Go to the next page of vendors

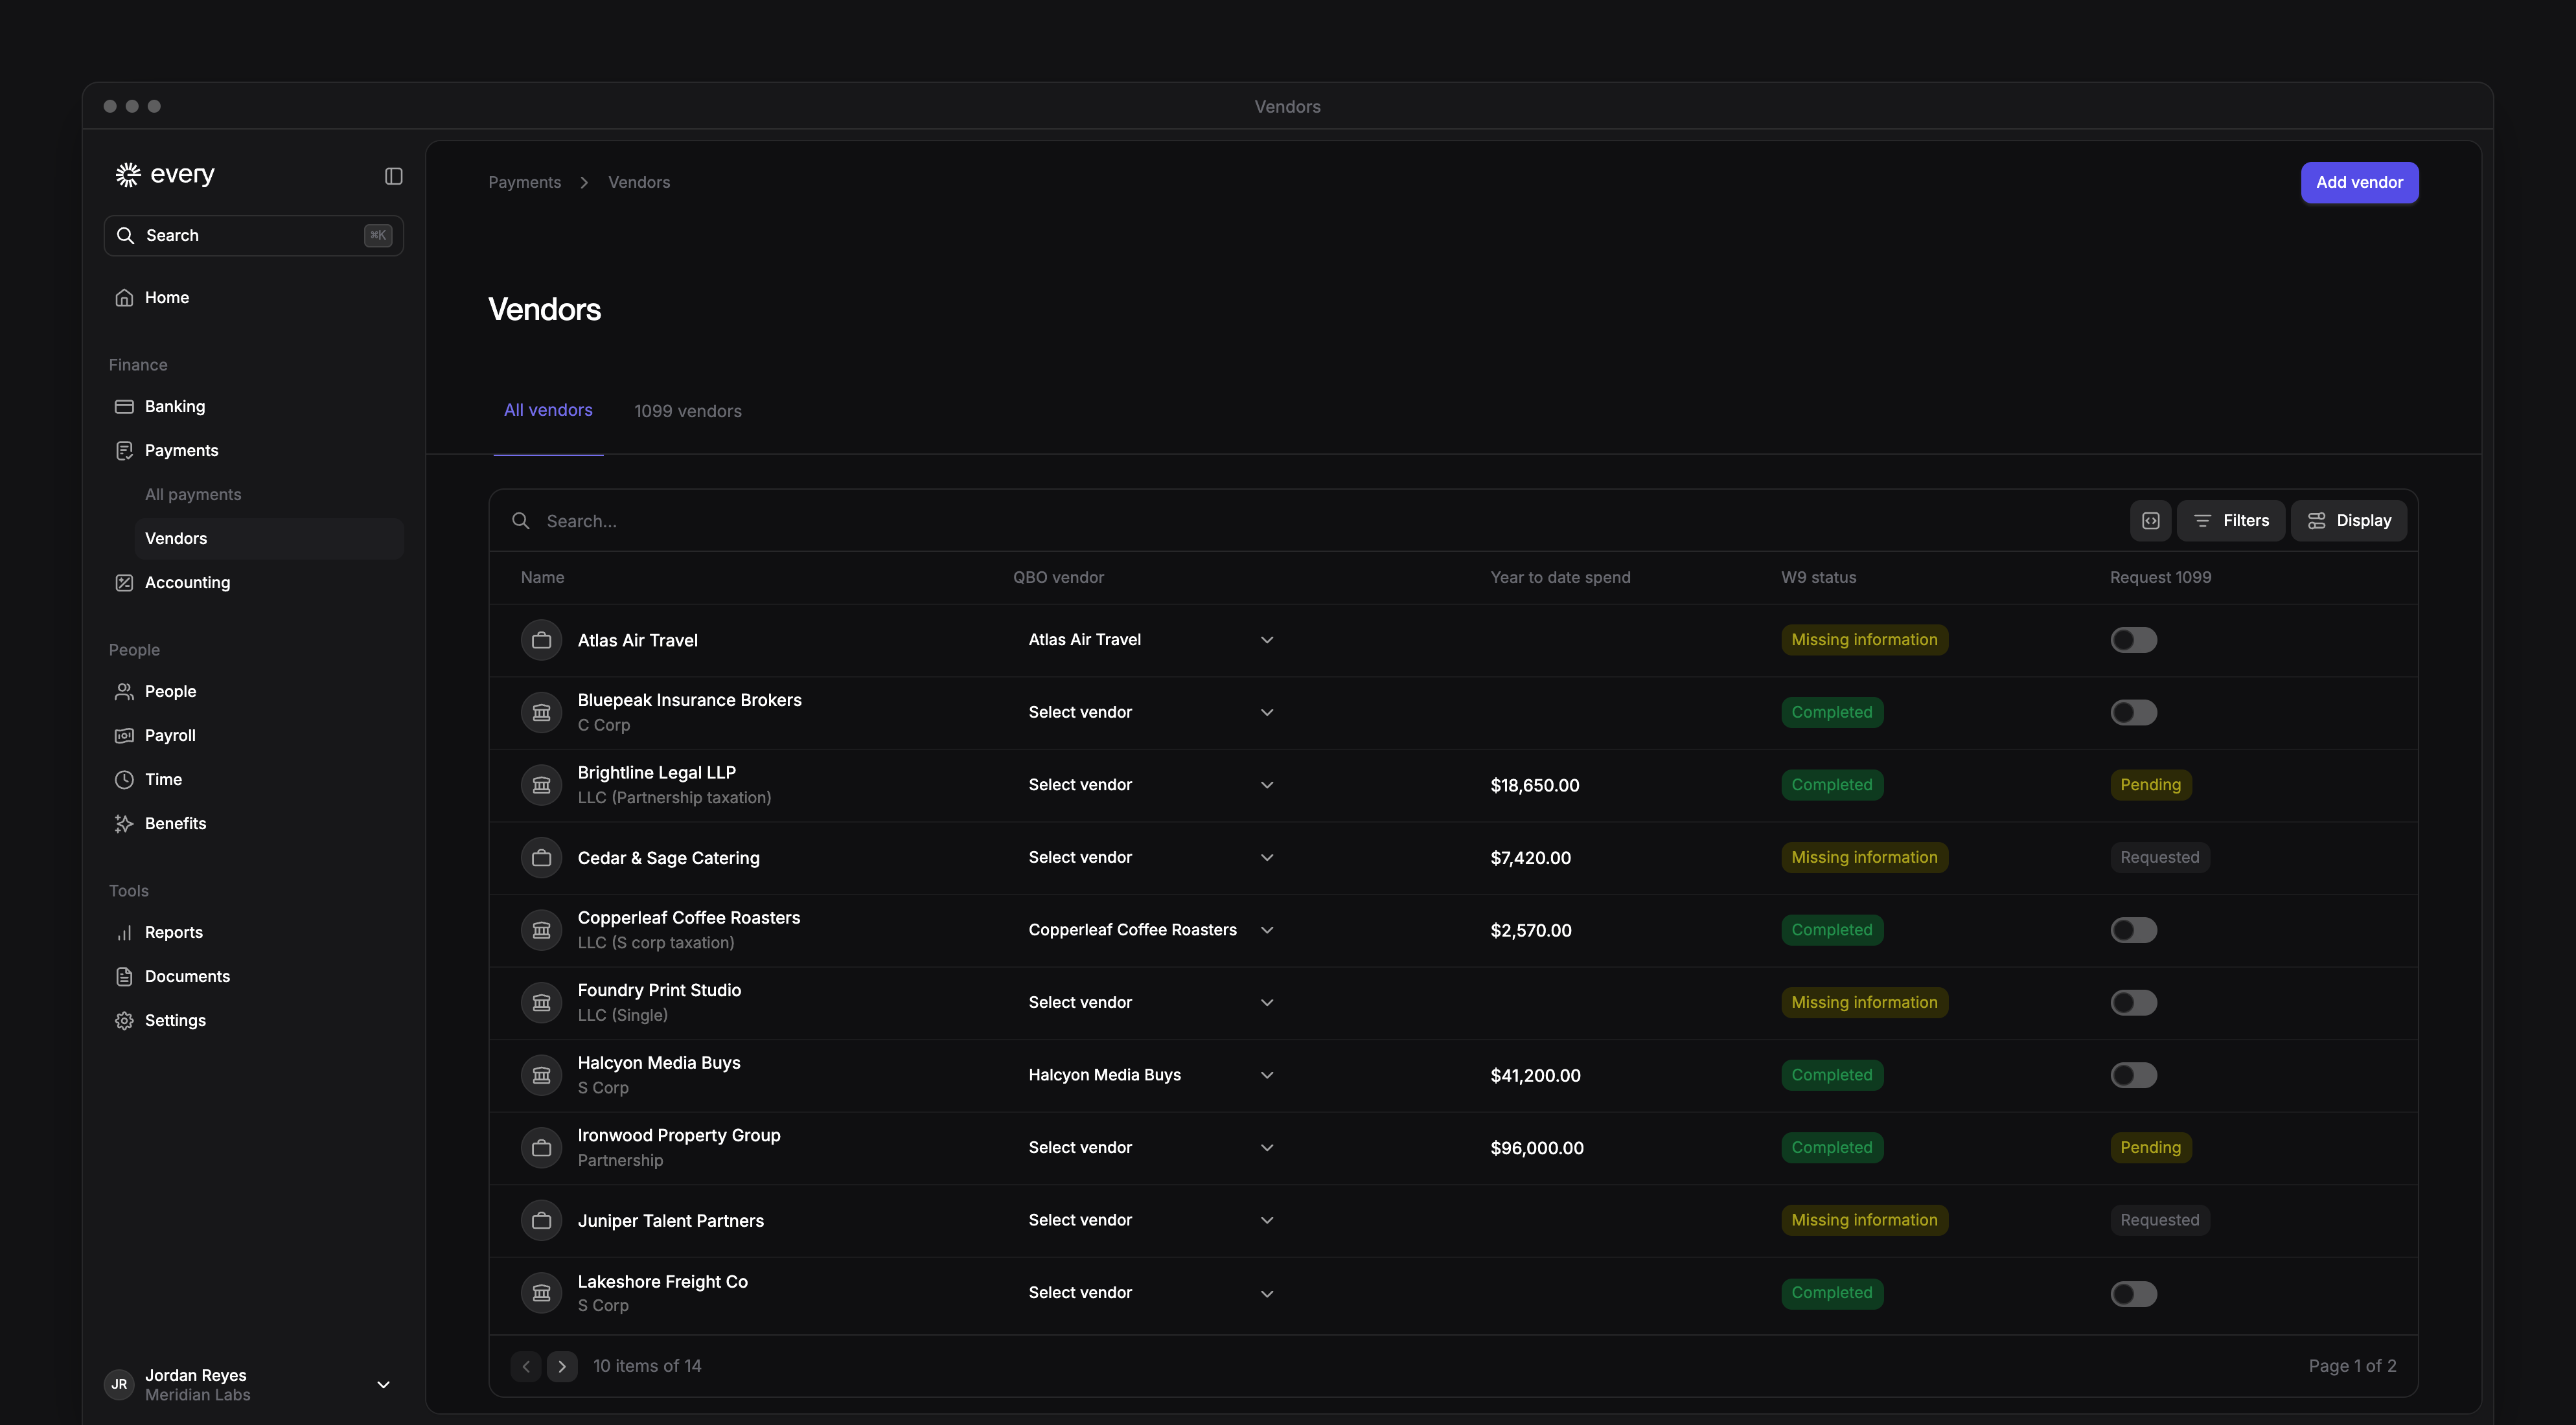click(562, 1367)
